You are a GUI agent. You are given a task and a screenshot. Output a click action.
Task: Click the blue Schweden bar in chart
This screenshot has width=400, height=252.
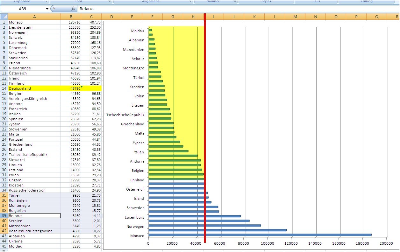pyautogui.click(x=183, y=207)
